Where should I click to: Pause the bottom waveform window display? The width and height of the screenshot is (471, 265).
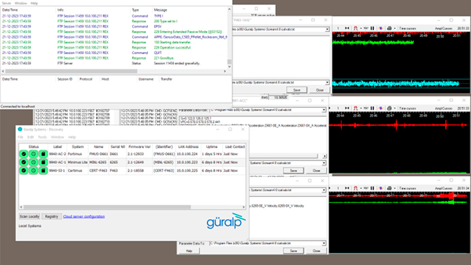pos(372,188)
